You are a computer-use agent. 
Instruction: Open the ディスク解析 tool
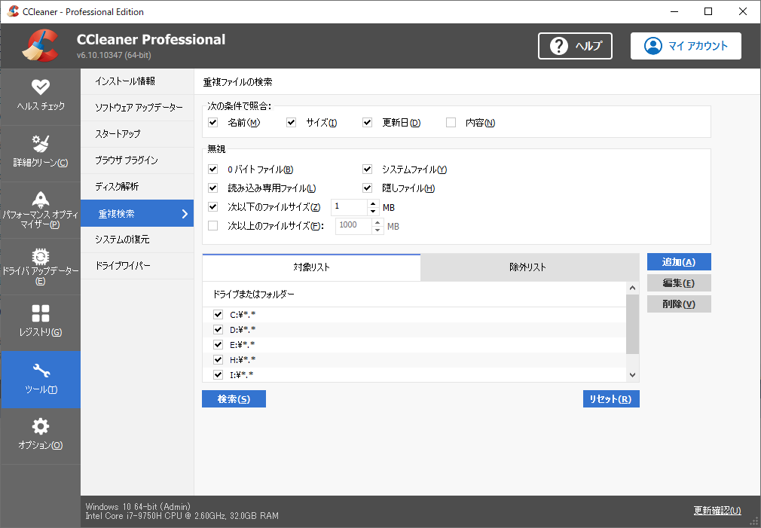click(x=137, y=186)
